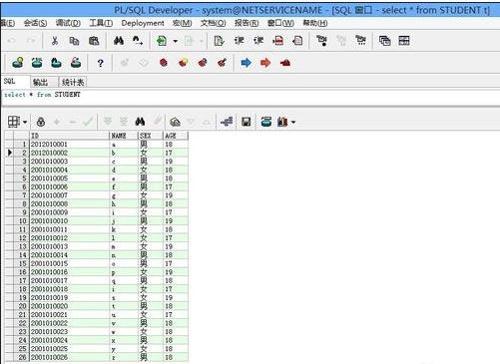Screen dimensions: 500x364
Task: Click the blue right arrow icon
Action: [247, 63]
